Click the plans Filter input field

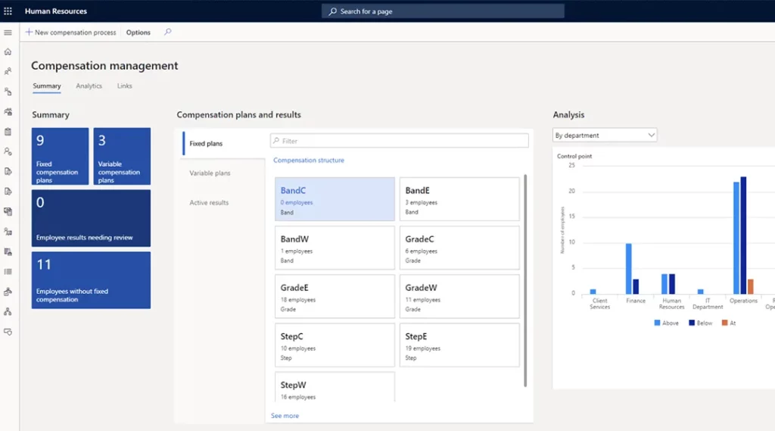(400, 141)
